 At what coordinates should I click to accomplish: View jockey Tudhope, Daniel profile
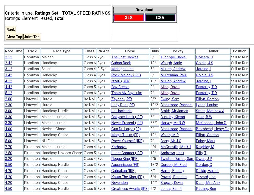tap(174, 57)
